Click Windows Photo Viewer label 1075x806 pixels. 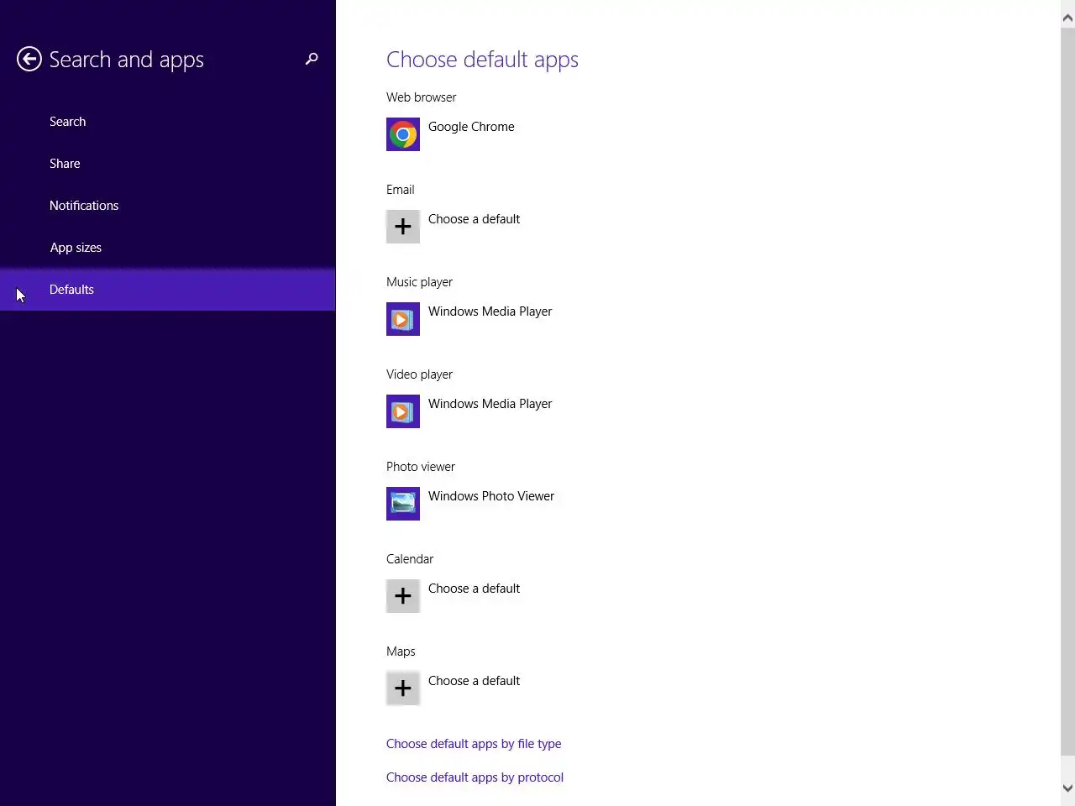491,496
